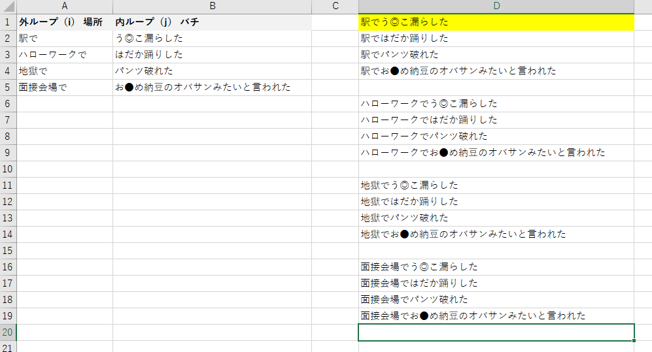Select cell '地獄でお●め納豆のオバサンみたいと言われた'
The image size is (652, 352).
click(496, 234)
